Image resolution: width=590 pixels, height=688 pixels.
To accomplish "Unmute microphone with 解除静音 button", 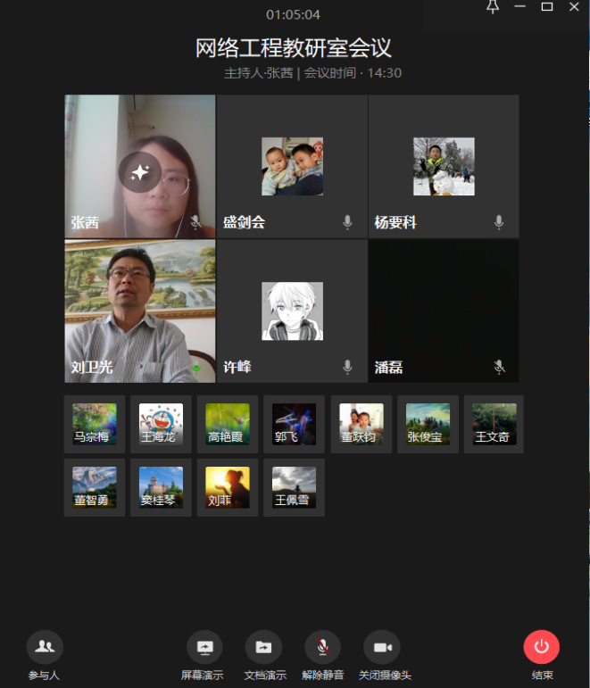I will tap(322, 647).
